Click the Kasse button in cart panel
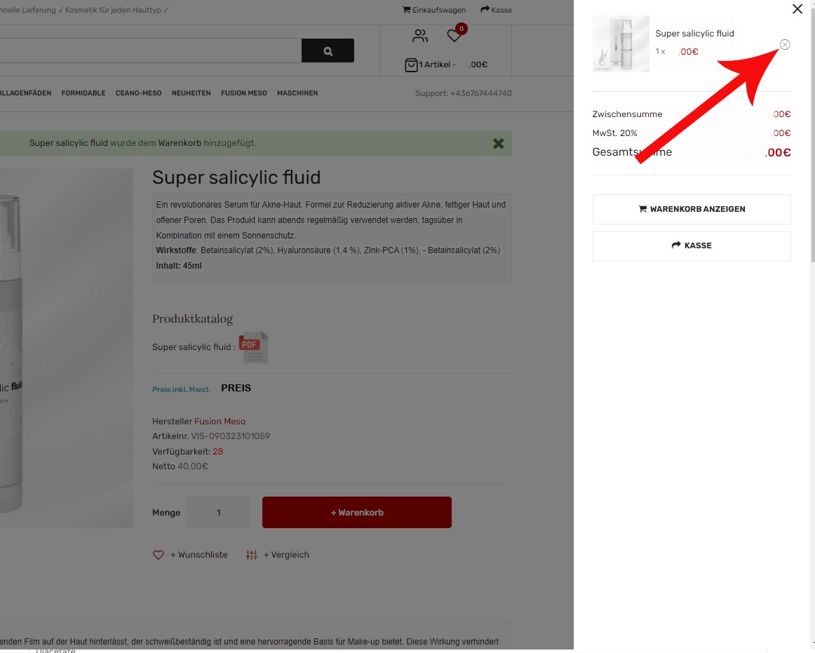 pyautogui.click(x=692, y=245)
